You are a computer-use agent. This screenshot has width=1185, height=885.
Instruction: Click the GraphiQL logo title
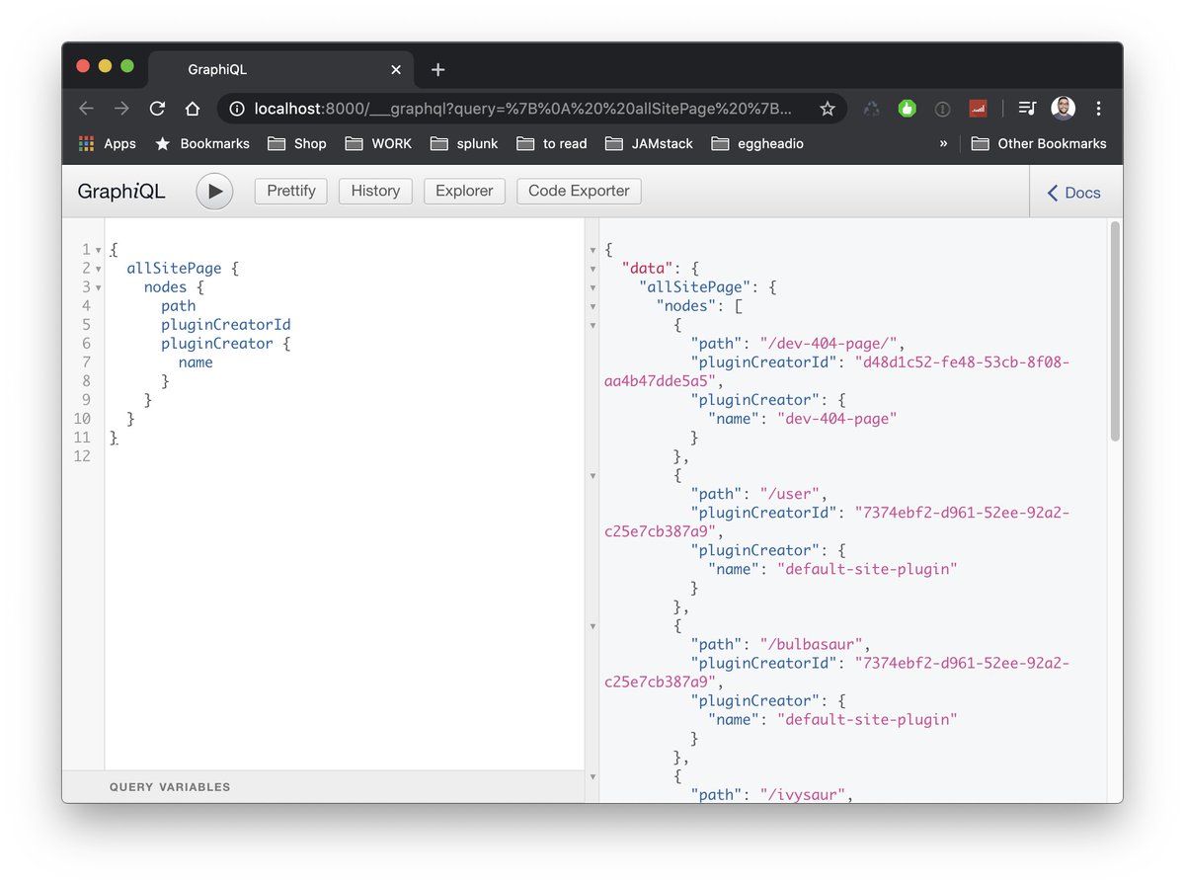(x=121, y=192)
